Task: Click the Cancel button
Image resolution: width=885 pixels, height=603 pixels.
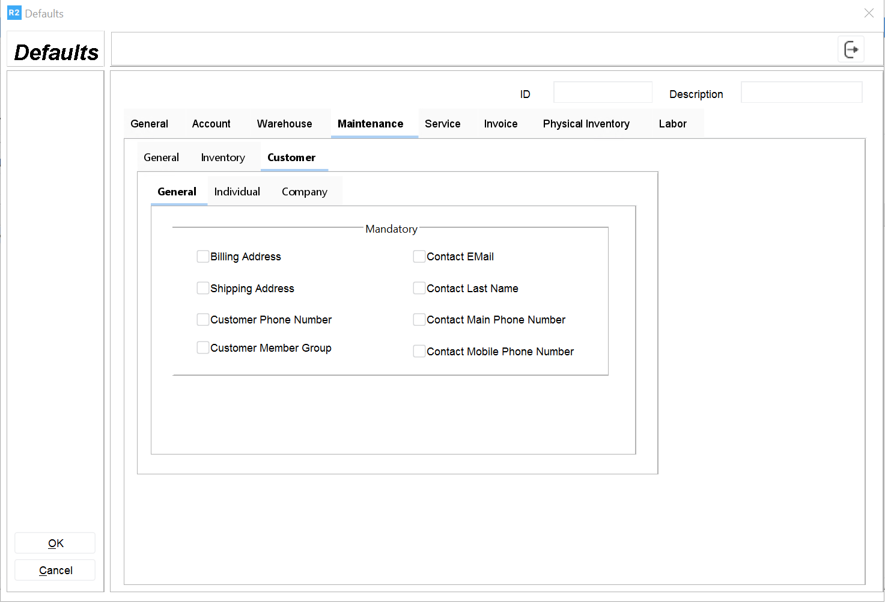Action: pos(55,571)
